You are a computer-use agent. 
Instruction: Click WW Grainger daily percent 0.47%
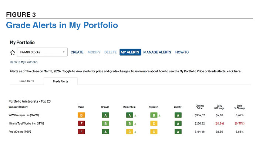pyautogui.click(x=239, y=115)
